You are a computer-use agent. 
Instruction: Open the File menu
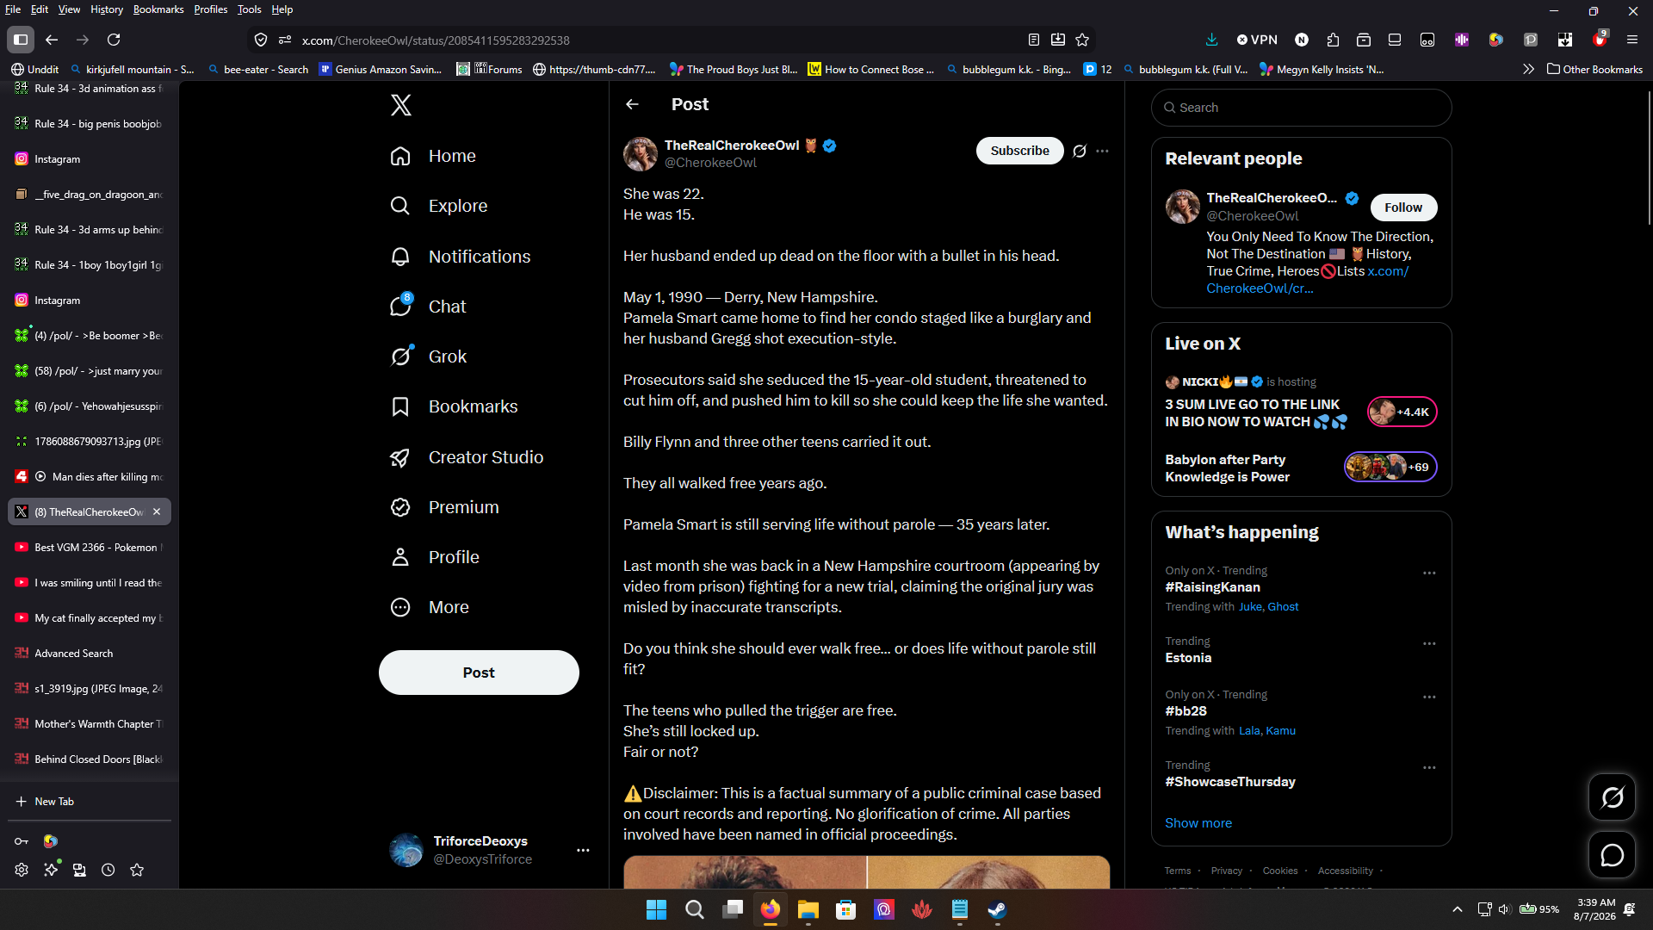click(x=13, y=9)
